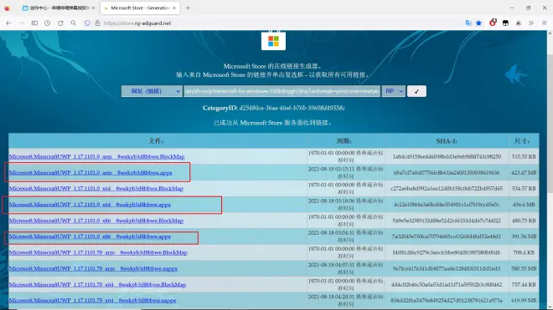Expand the toolbar overflow chevron

(x=531, y=23)
